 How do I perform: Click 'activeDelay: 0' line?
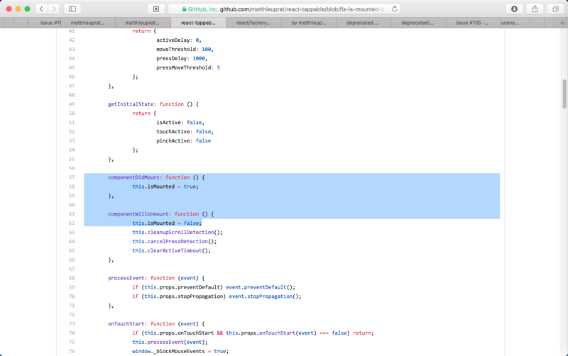click(179, 40)
